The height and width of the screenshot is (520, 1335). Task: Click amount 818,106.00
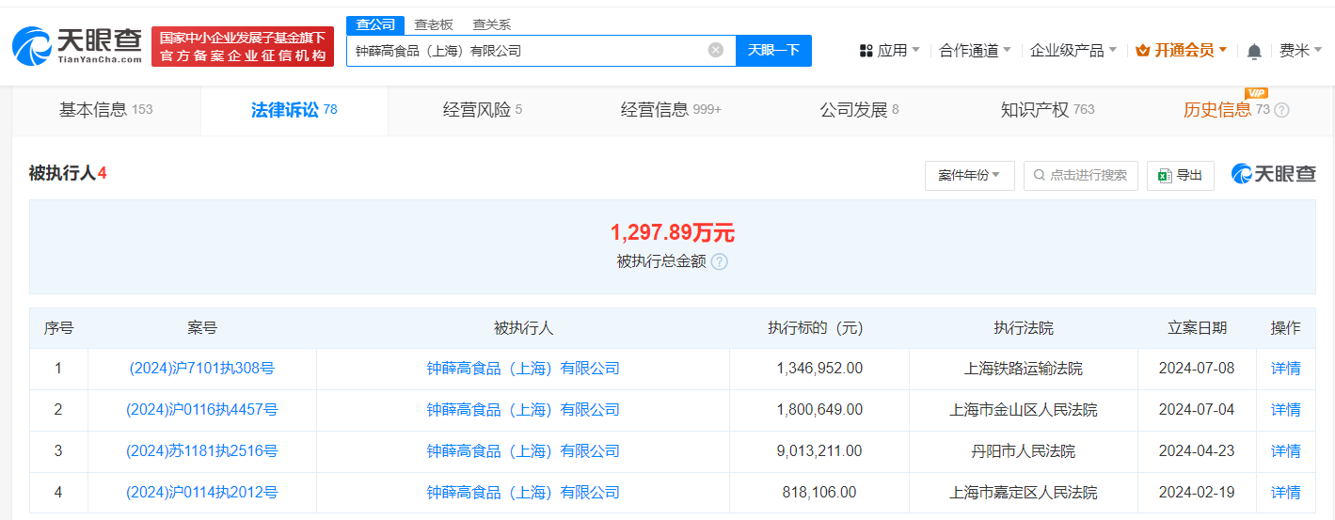pos(819,493)
